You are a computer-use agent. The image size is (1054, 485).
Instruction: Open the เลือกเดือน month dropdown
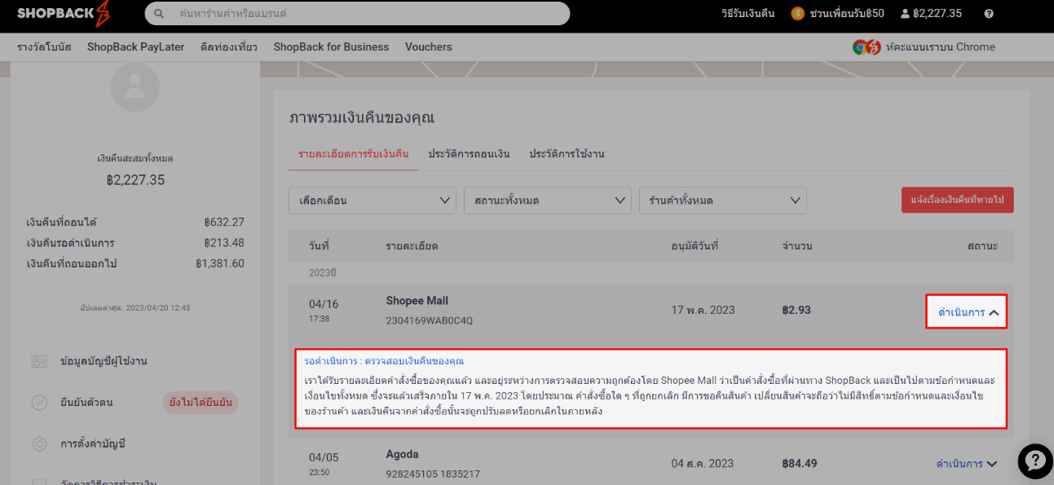(x=373, y=201)
